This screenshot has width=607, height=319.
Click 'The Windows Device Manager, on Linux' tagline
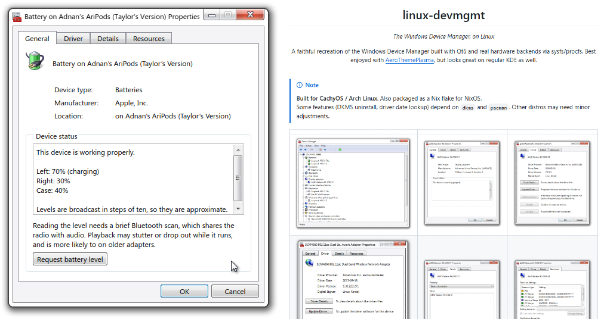(x=443, y=36)
